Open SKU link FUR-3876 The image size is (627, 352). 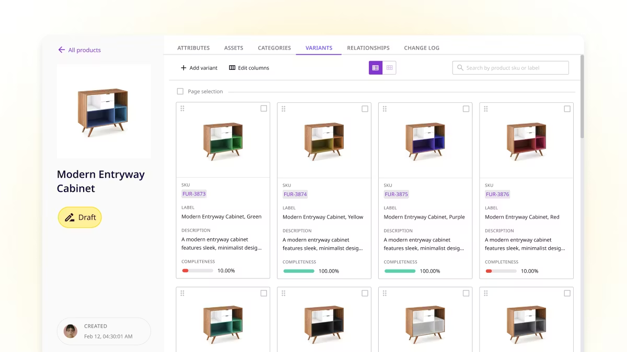tap(497, 194)
